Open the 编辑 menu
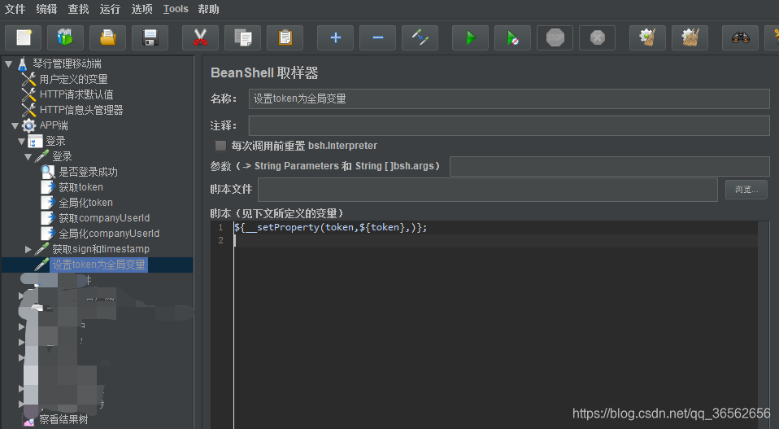This screenshot has height=429, width=779. click(46, 9)
